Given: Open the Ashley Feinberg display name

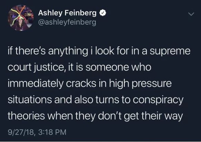Looking at the screenshot, I should coord(67,13).
